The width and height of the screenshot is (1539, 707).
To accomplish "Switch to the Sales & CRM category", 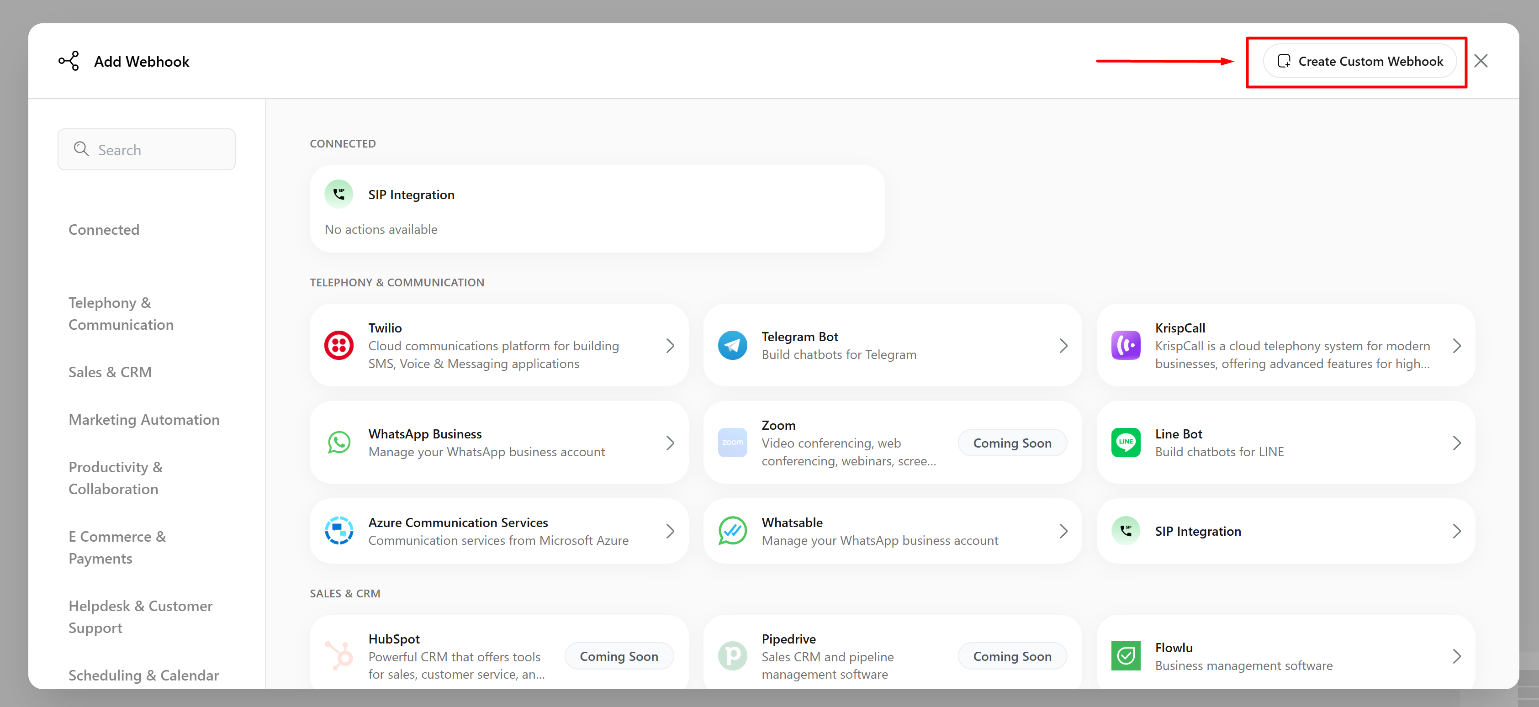I will 110,371.
